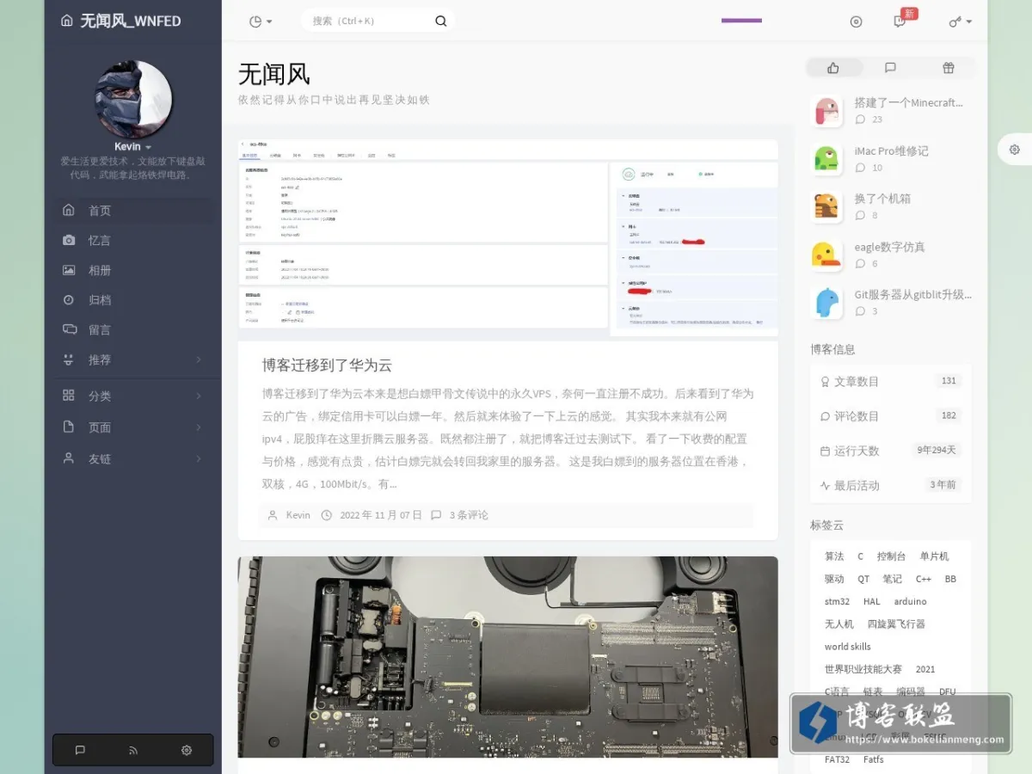This screenshot has height=774, width=1032.
Task: Open the notifications icon with 新 badge
Action: click(x=900, y=21)
